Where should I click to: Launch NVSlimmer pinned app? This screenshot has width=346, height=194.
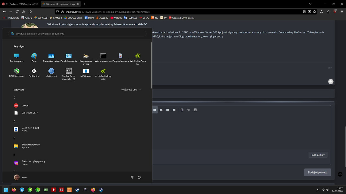[x=86, y=73]
